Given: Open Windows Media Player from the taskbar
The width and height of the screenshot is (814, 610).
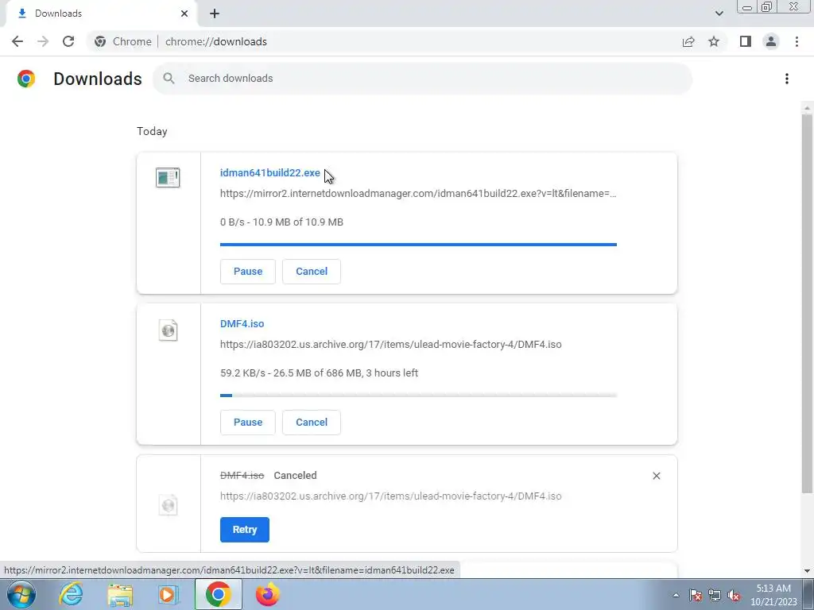Looking at the screenshot, I should (x=168, y=594).
